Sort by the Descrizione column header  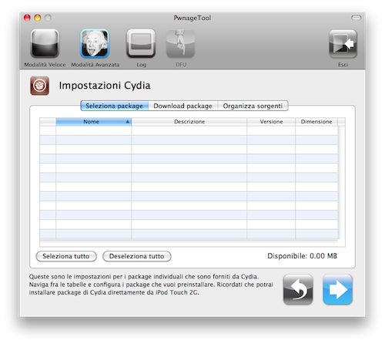pos(189,122)
